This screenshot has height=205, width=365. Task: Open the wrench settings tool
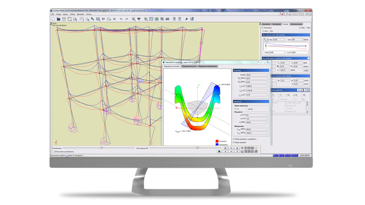click(x=186, y=19)
